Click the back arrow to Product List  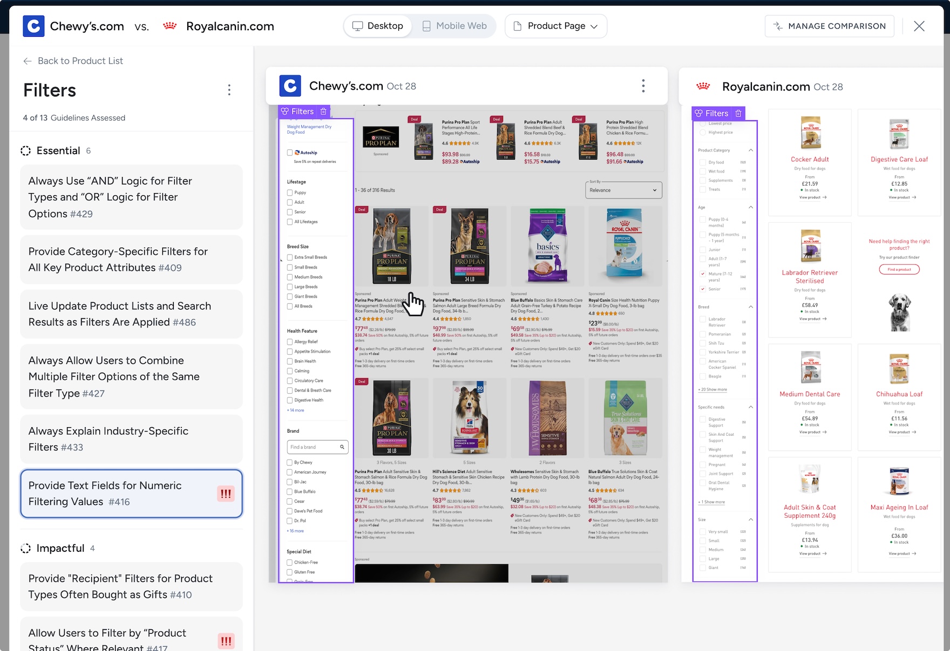[28, 61]
